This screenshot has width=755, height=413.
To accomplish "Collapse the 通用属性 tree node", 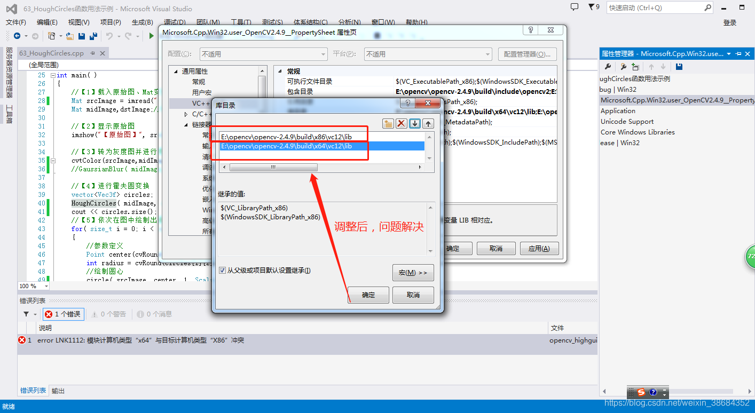I will point(175,71).
